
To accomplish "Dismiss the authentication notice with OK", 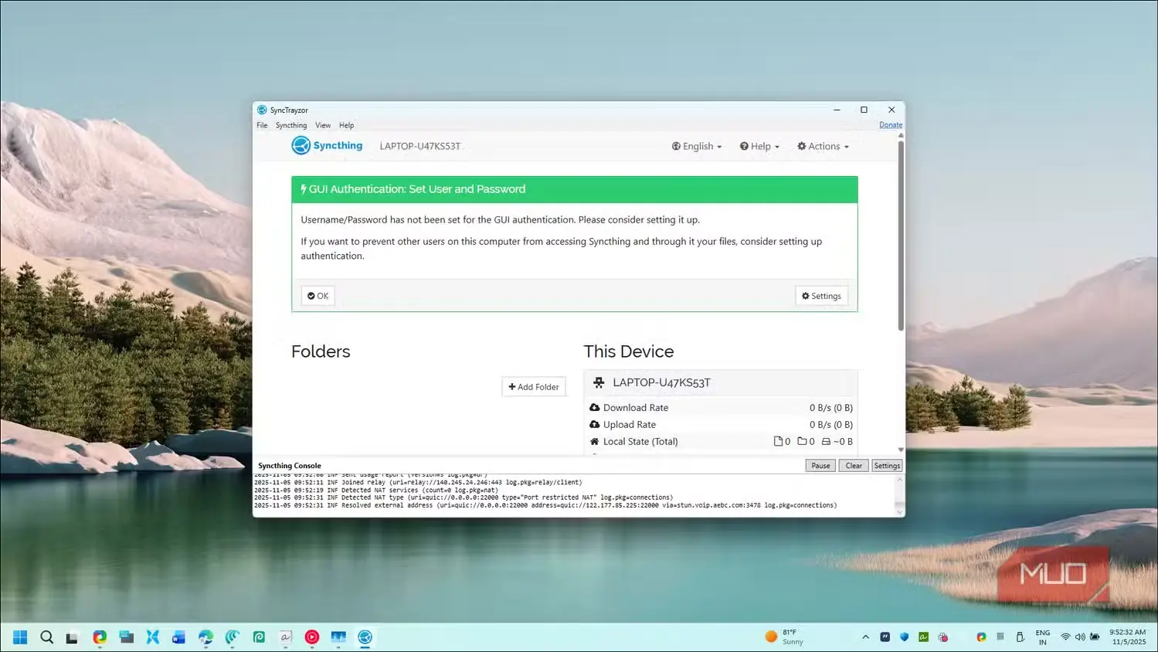I will (x=318, y=296).
